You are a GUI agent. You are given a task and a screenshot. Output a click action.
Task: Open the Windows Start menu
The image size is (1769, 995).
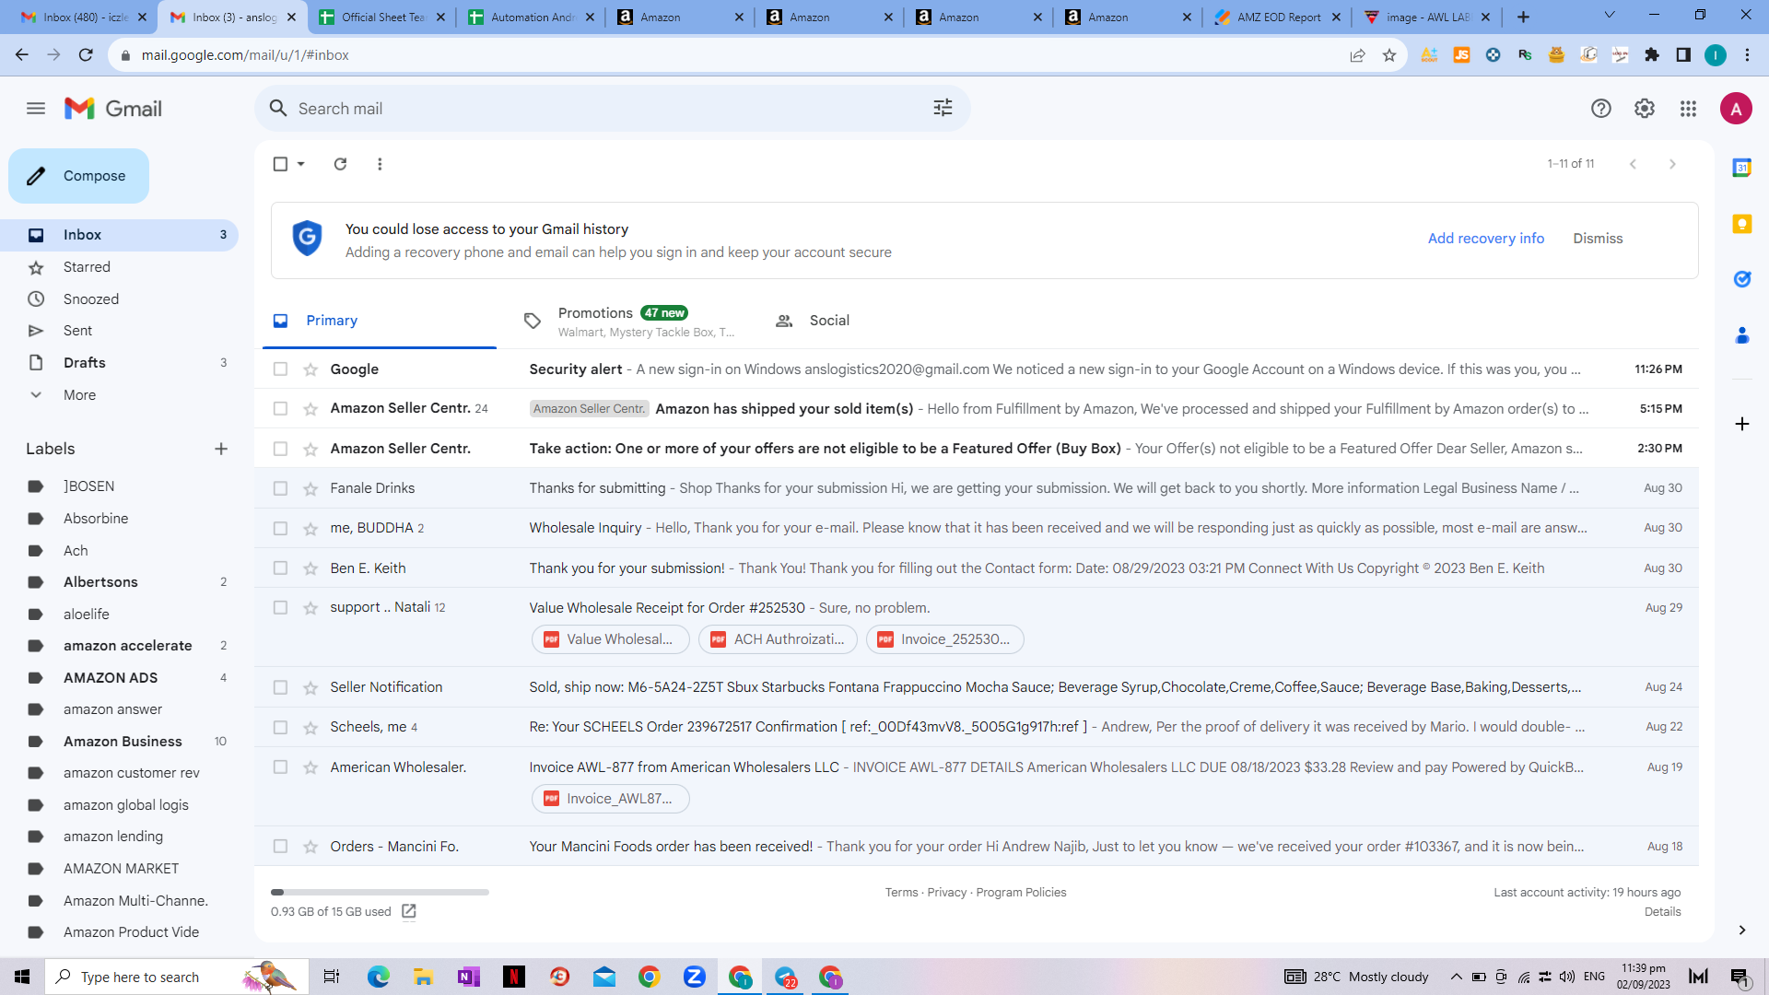coord(22,977)
